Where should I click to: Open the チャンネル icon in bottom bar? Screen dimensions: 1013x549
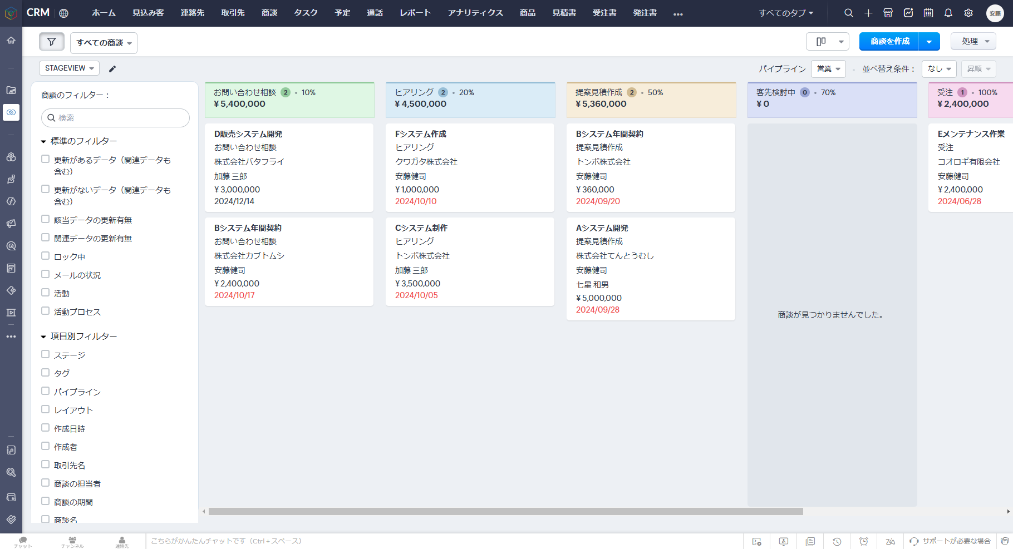[x=72, y=542]
